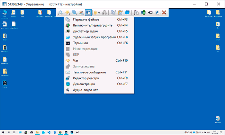Image resolution: width=225 pixels, height=135 pixels.
Task: Click the Запись экрана menu entry
Action: [x=99, y=66]
